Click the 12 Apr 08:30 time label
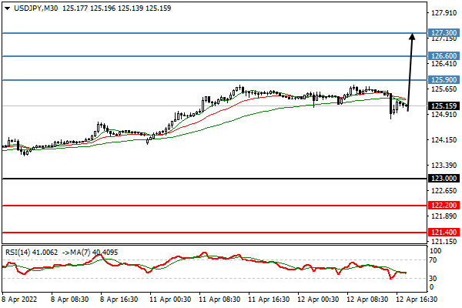The image size is (462, 308). (x=367, y=300)
